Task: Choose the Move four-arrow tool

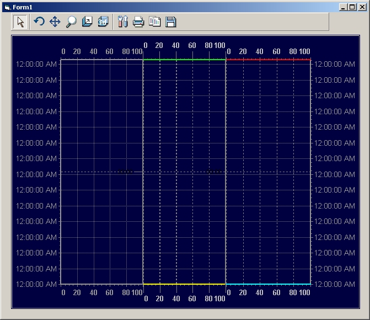Action: click(x=55, y=22)
